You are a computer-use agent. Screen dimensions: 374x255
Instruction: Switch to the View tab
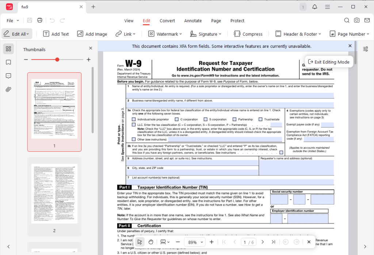click(x=129, y=21)
